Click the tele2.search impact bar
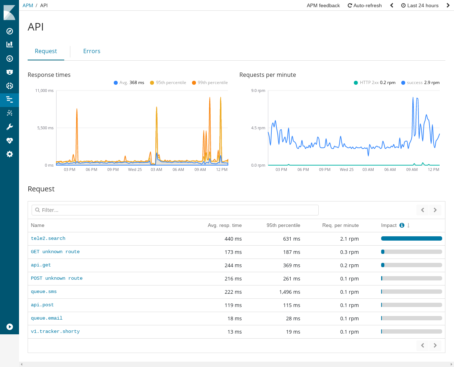 pyautogui.click(x=411, y=238)
